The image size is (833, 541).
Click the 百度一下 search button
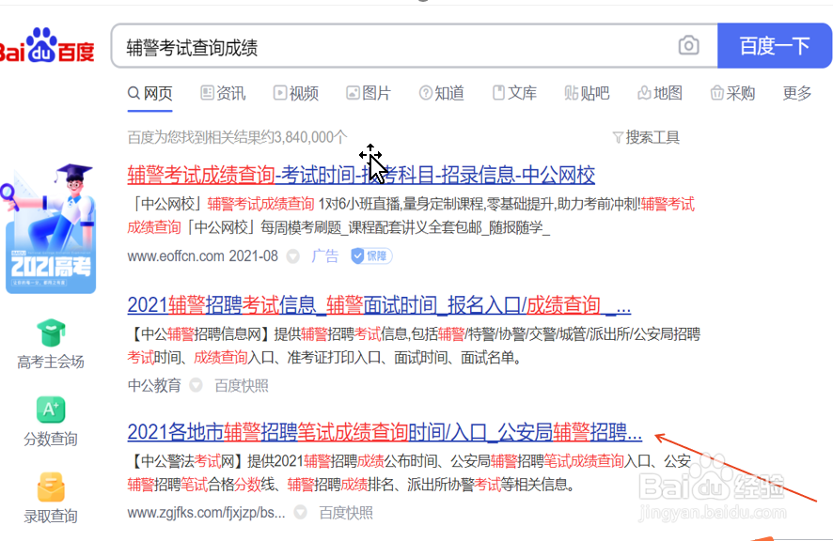774,46
